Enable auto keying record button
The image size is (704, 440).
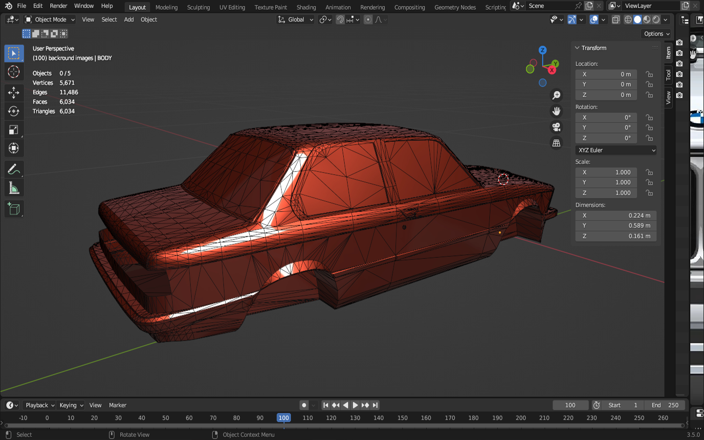304,405
